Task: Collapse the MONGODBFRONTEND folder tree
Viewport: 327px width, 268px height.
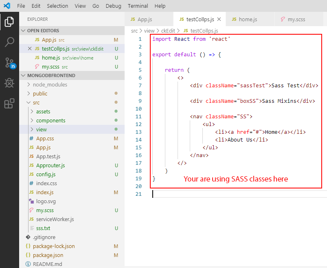Action: pos(23,75)
